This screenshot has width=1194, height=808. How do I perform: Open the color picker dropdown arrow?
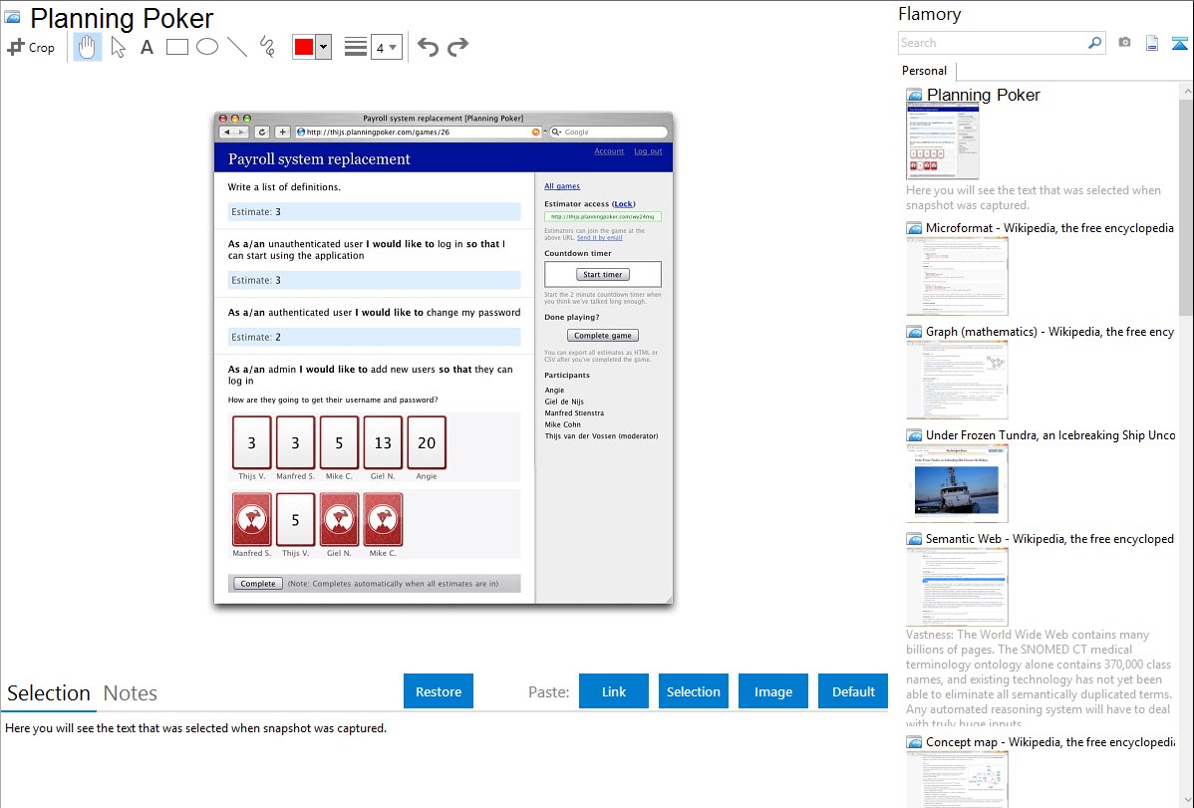coord(323,47)
